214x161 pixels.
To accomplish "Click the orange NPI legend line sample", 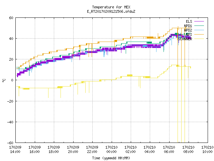I will click(199, 34).
